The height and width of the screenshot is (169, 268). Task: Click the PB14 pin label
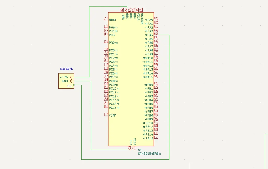point(149,135)
